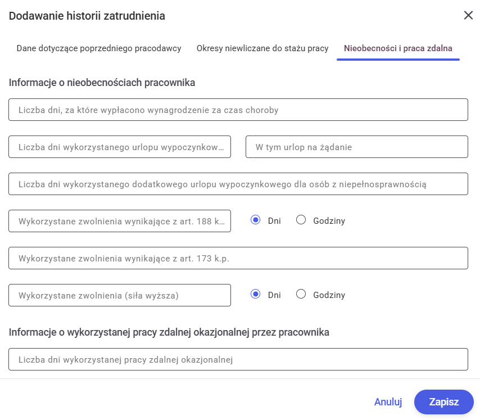Viewport: 480px width, 420px height.
Task: Click occasional remote work days field
Action: click(238, 359)
